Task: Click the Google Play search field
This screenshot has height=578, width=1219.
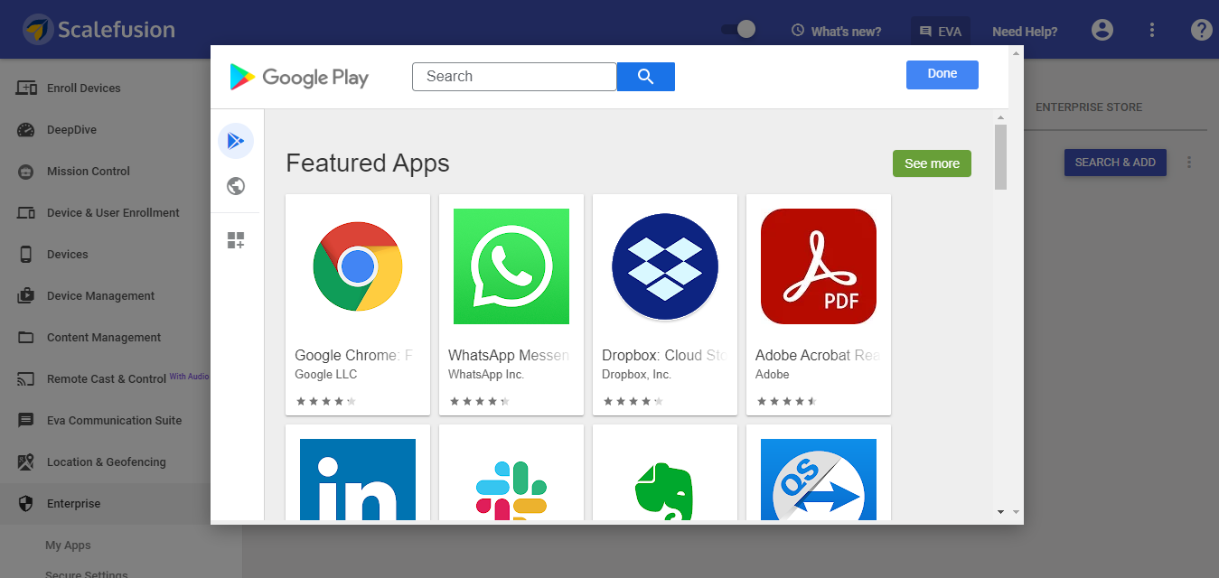Action: coord(514,77)
